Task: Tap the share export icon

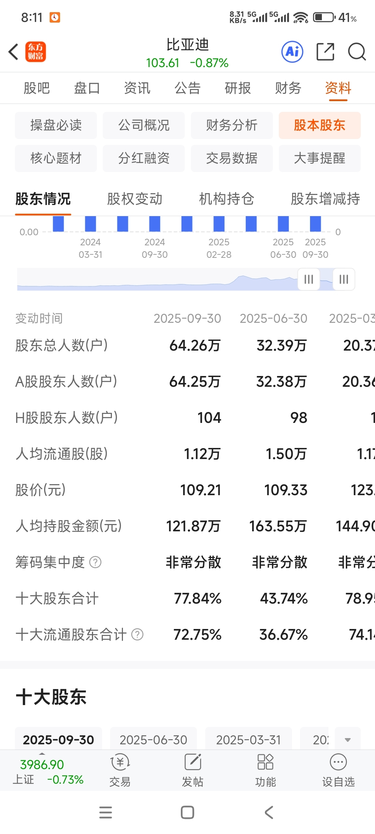Action: coord(325,52)
